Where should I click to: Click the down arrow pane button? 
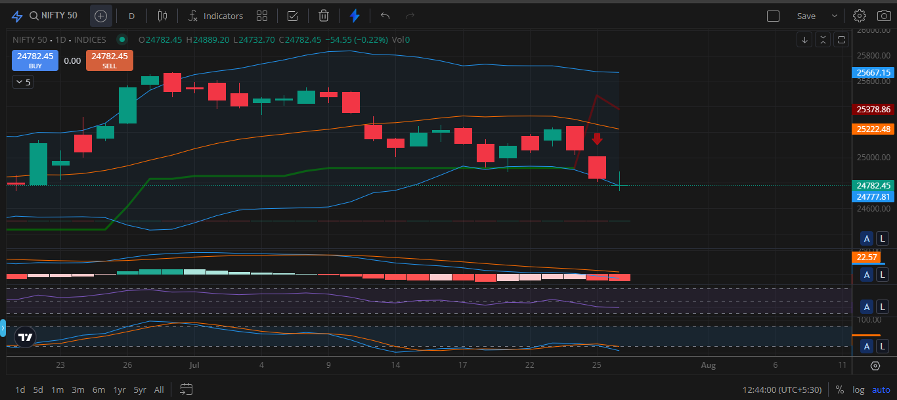[x=805, y=40]
